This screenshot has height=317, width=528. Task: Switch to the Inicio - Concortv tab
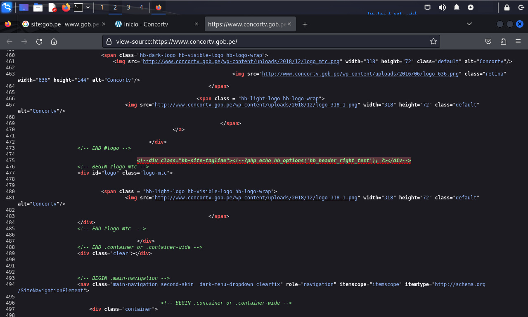point(146,24)
